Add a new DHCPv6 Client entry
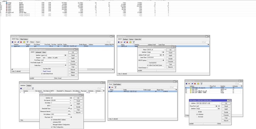The width and height of the screenshot is (256, 129). (x=12, y=42)
